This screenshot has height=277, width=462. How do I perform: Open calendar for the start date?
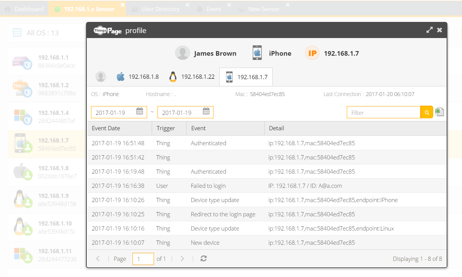pos(140,112)
